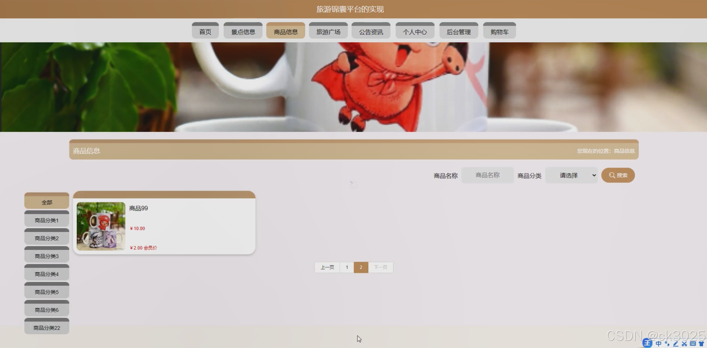Screen dimensions: 707x348
Task: Open the 商品分类 请选择 dropdown
Action: click(571, 175)
